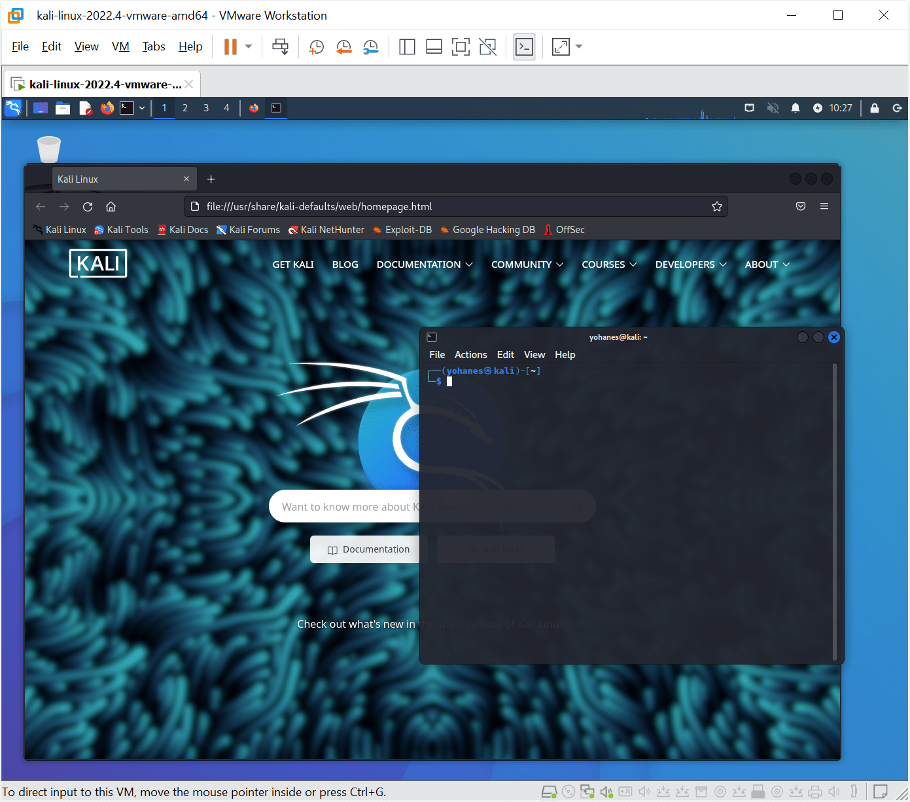Launch terminal emulator from Kali panel
Image resolution: width=910 pixels, height=802 pixels.
[127, 108]
